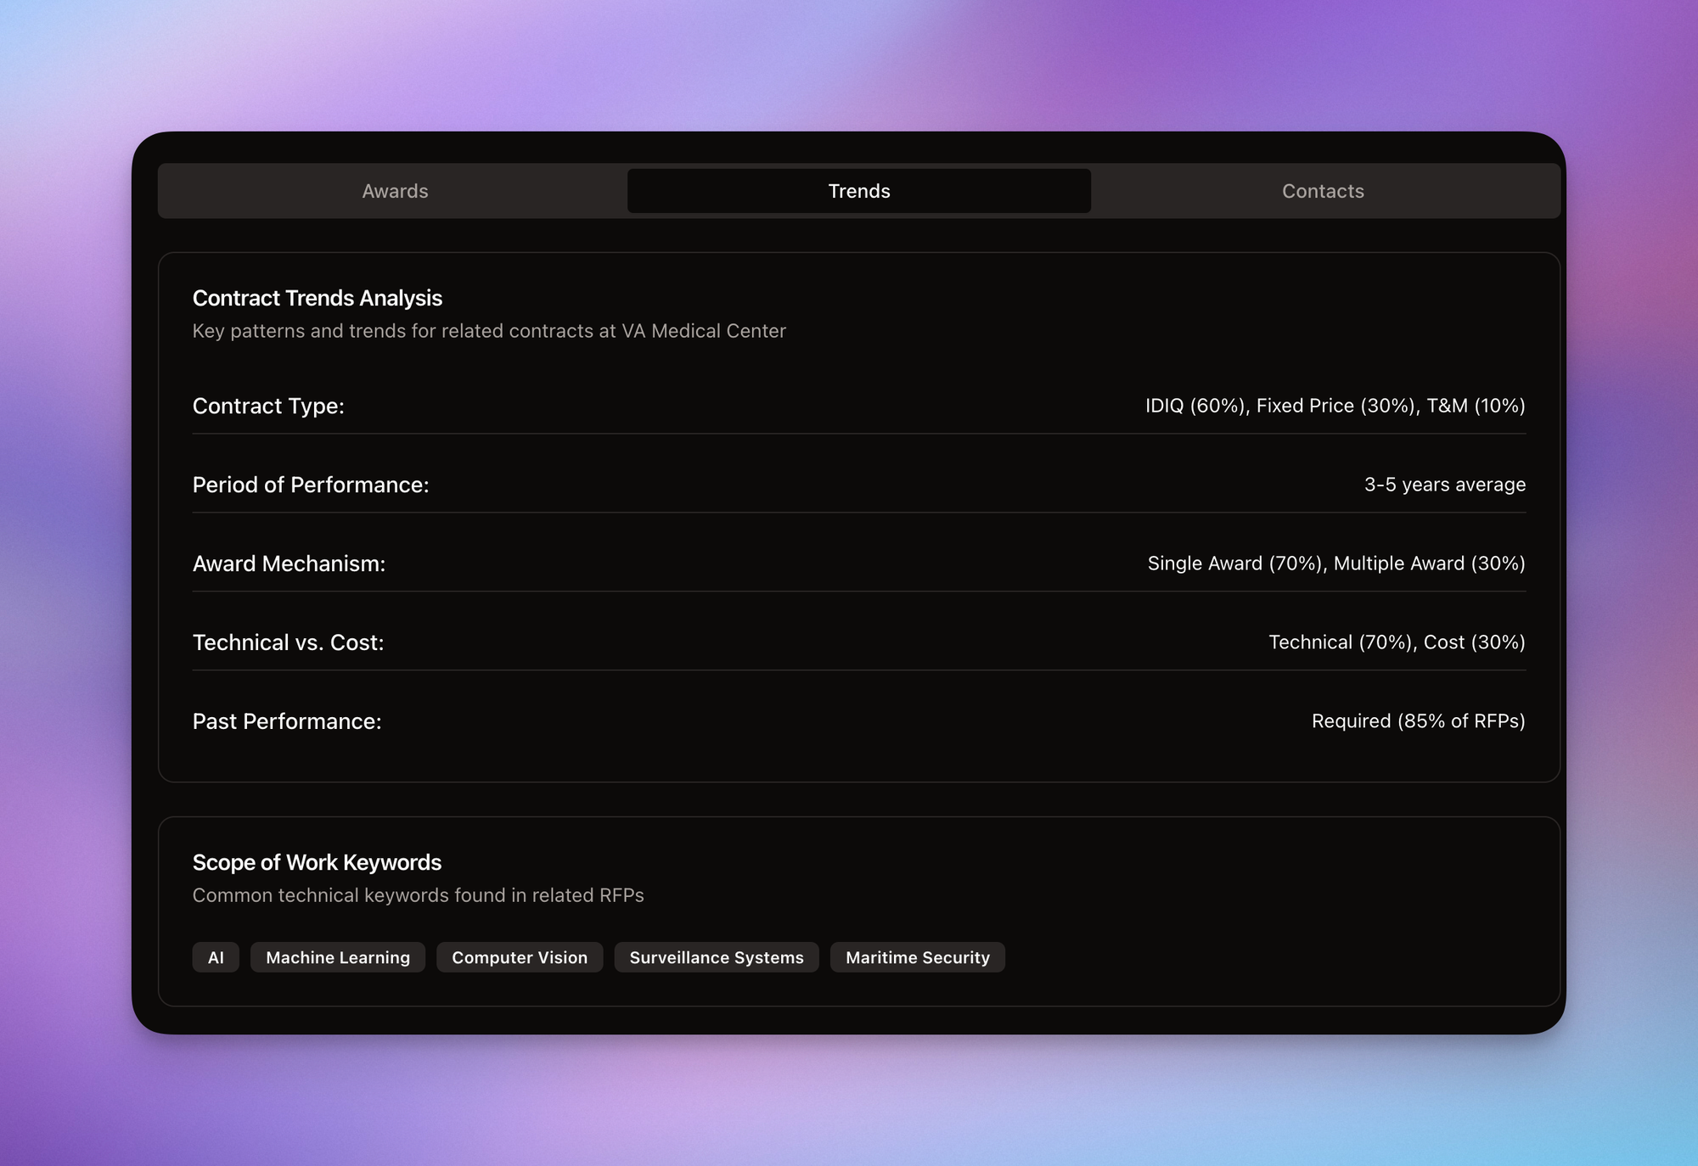Click the Past Performance label
This screenshot has height=1166, width=1698.
click(x=287, y=721)
